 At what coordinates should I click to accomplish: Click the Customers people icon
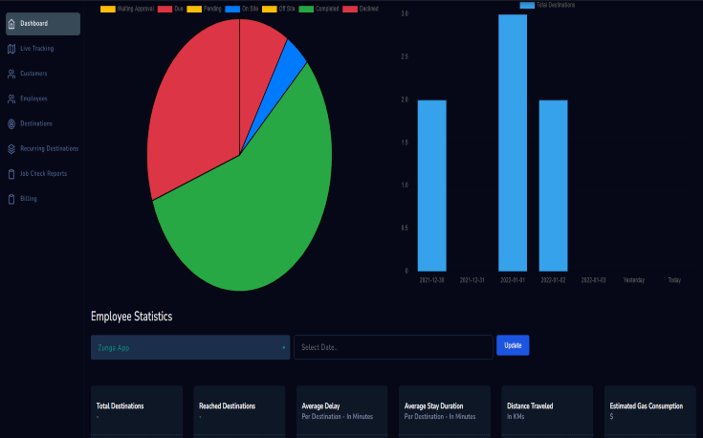(x=11, y=74)
